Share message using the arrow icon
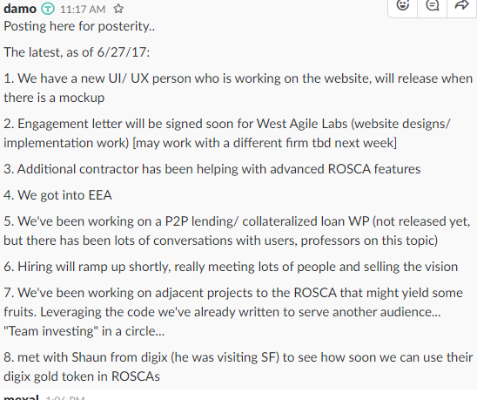The width and height of the screenshot is (477, 400). point(461,5)
